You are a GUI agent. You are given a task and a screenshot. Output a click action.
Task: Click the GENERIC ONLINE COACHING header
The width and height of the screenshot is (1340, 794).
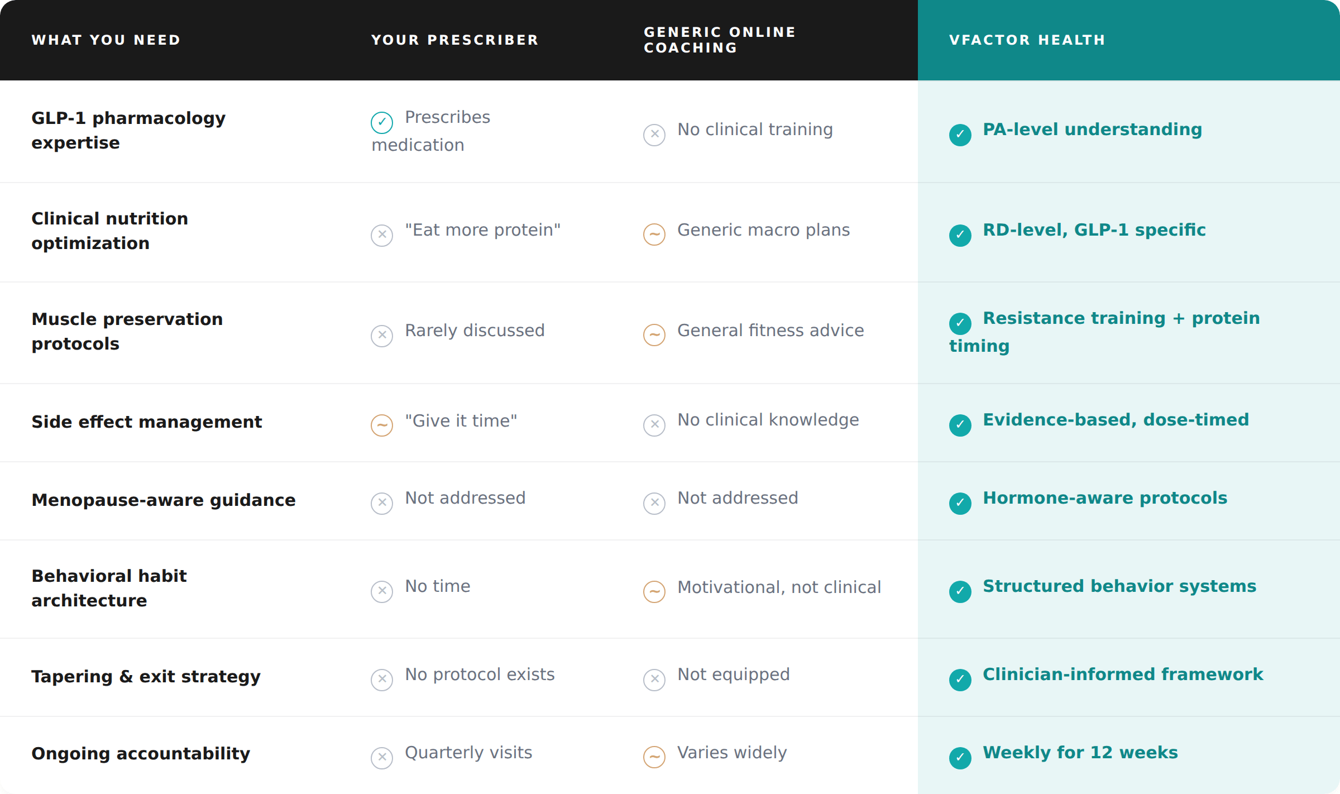pyautogui.click(x=720, y=40)
